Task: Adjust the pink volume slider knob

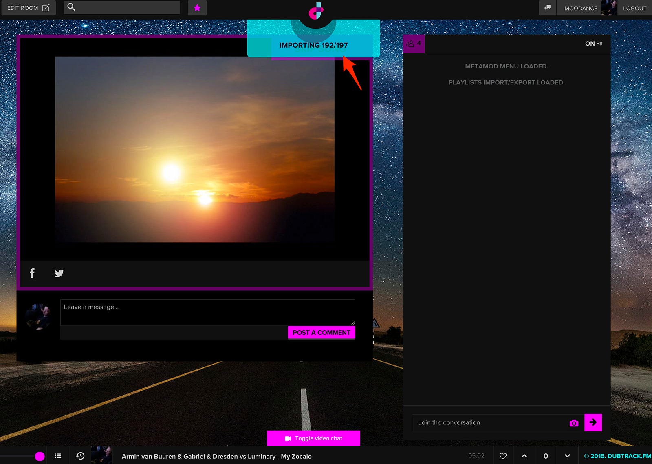Action: [x=40, y=456]
